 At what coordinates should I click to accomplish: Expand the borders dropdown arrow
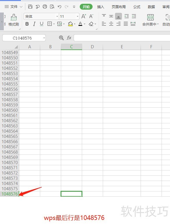tap(54, 24)
